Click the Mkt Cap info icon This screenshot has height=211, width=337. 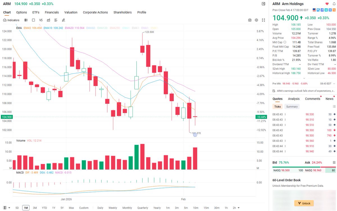click(285, 42)
